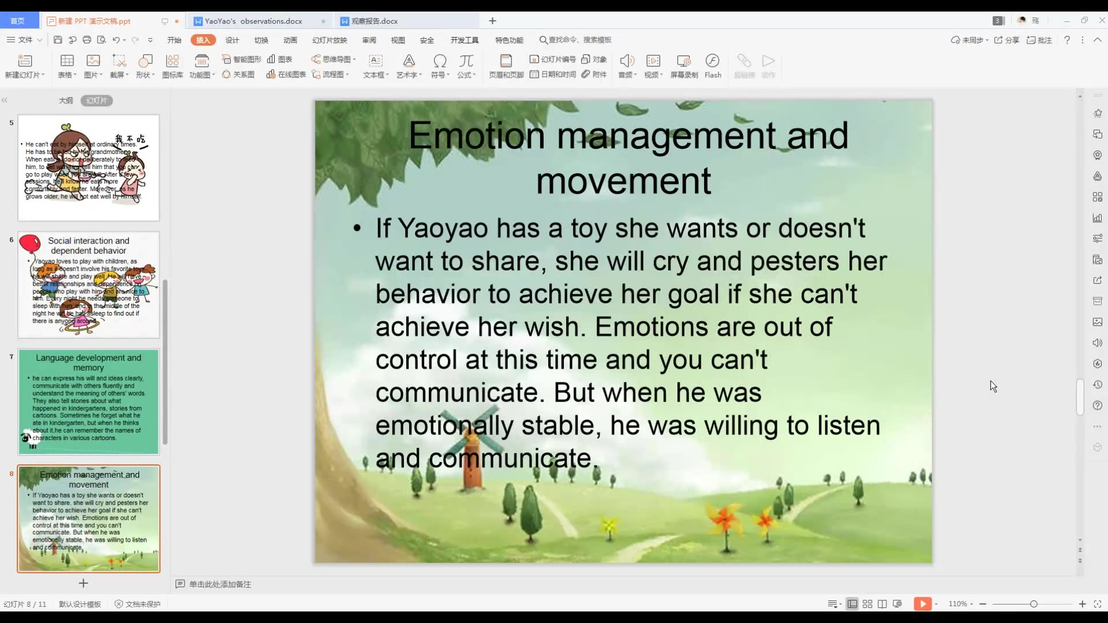This screenshot has height=623, width=1108.
Task: Open the zoom level 110% dropdown
Action: (961, 604)
